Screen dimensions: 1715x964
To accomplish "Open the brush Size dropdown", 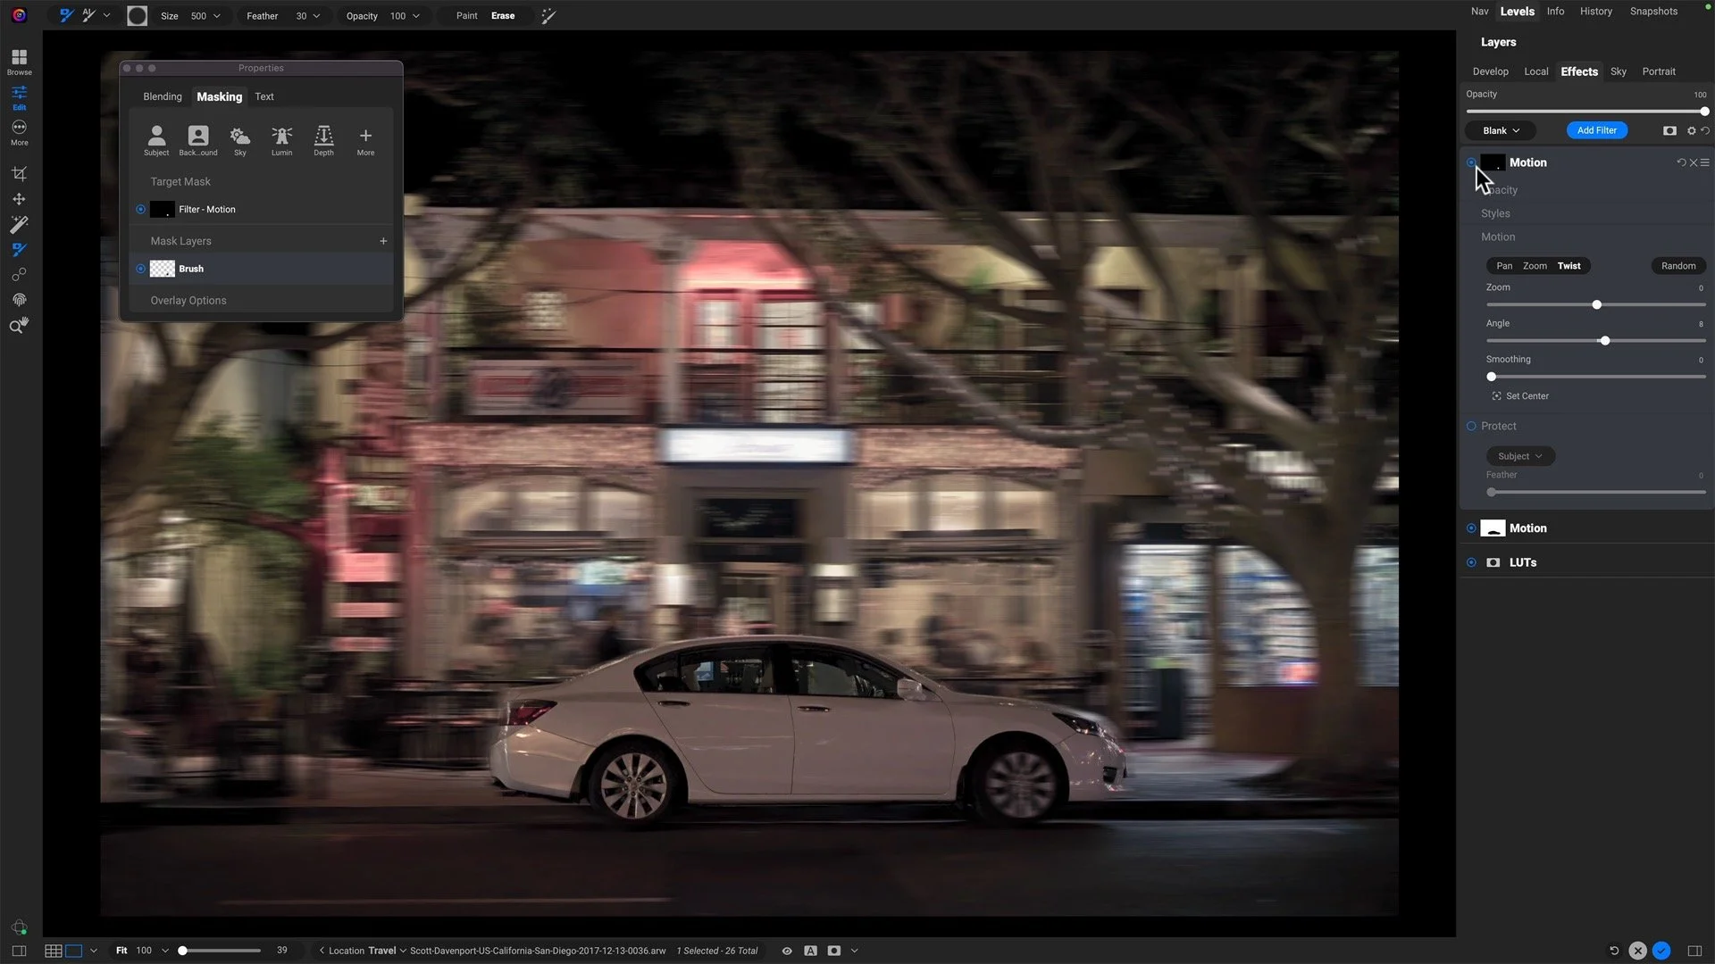I will click(x=216, y=16).
